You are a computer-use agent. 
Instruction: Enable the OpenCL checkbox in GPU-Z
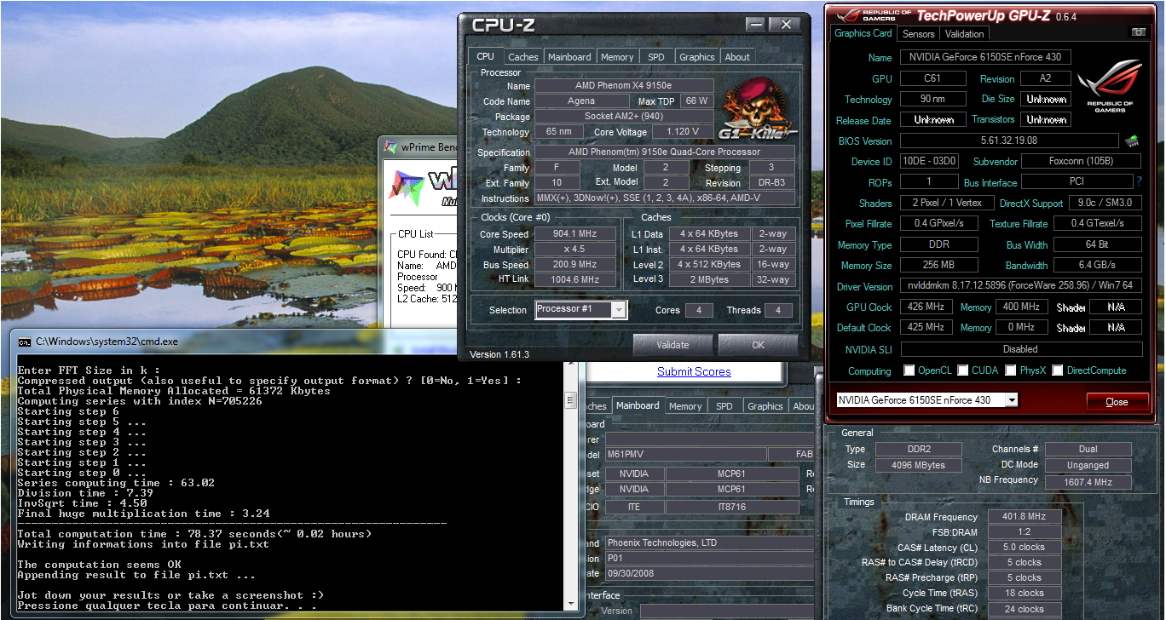click(x=910, y=370)
